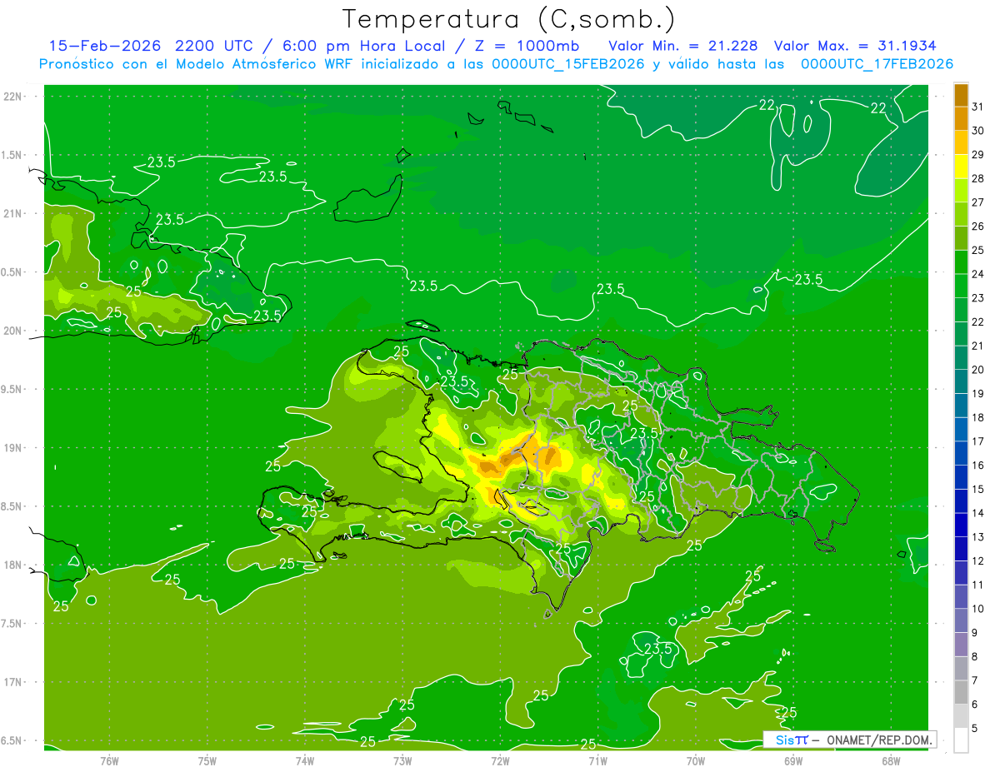Pick the teal swatch between legend 19 and 20

tap(961, 381)
